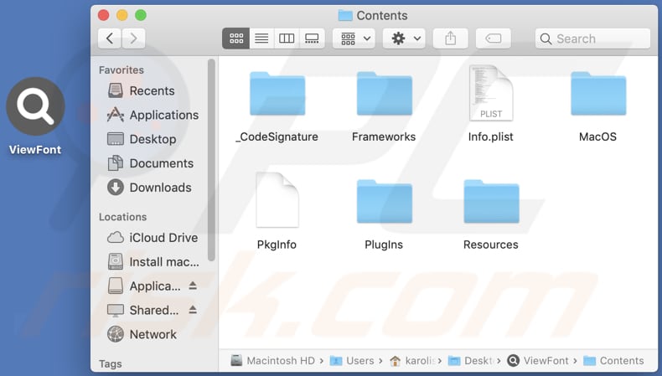Switch to list view

click(x=261, y=39)
